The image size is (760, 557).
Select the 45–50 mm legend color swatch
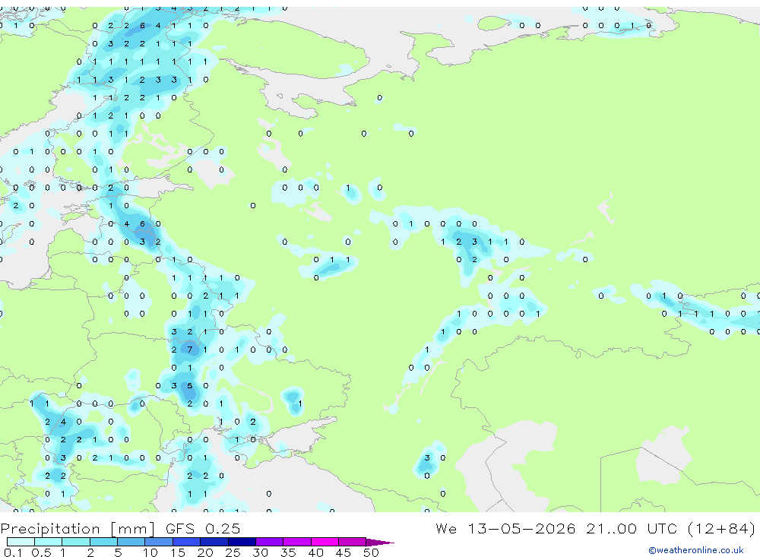[x=353, y=542]
